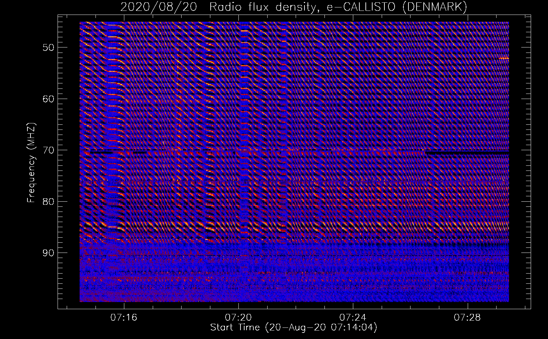Click the x-axis label "Start Time (20-Aug-20 07:14:04)"

294,327
